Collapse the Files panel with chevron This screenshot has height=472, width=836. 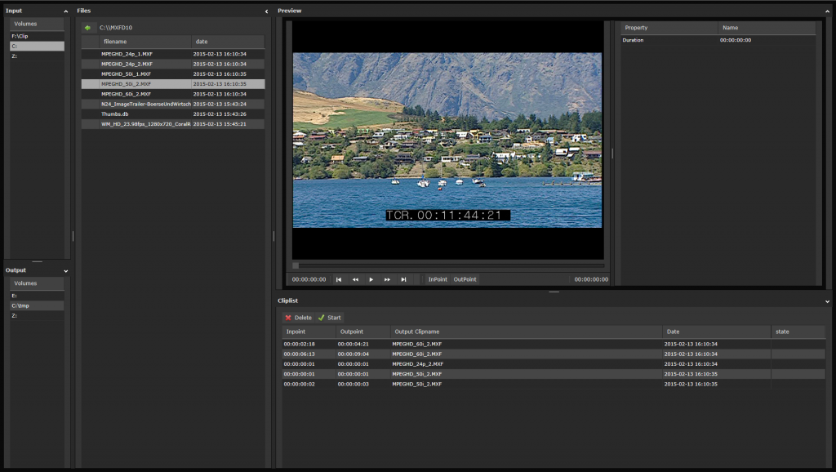266,11
